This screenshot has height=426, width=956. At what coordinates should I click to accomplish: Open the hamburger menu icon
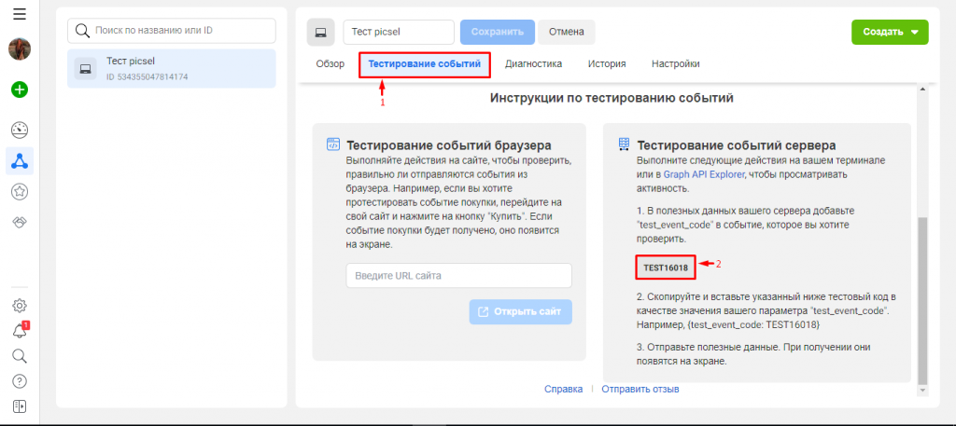click(x=20, y=13)
